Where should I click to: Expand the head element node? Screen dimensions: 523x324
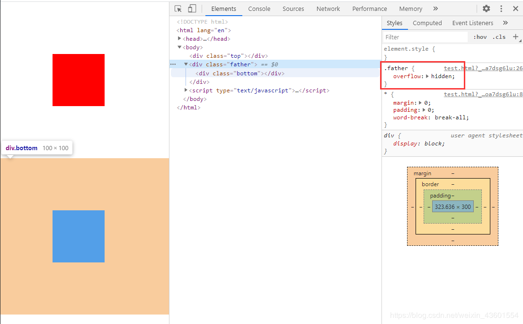click(x=179, y=39)
